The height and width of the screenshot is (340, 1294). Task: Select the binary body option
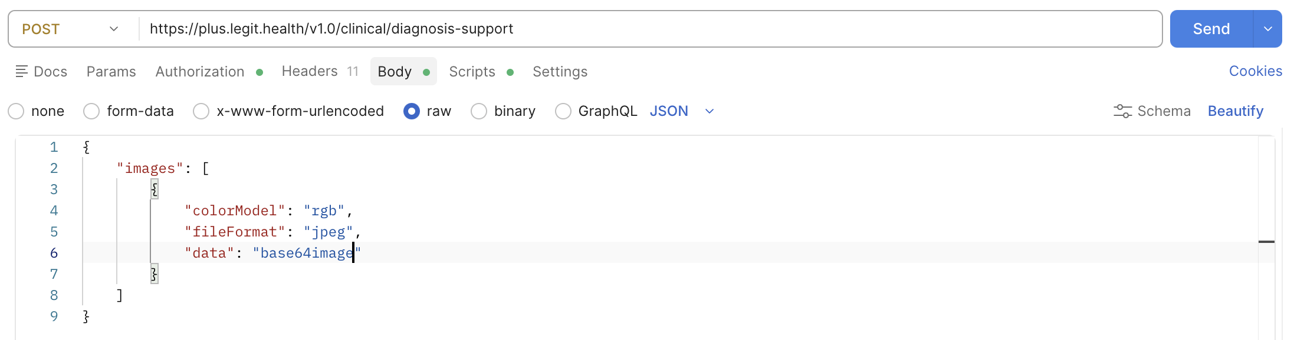click(x=479, y=111)
